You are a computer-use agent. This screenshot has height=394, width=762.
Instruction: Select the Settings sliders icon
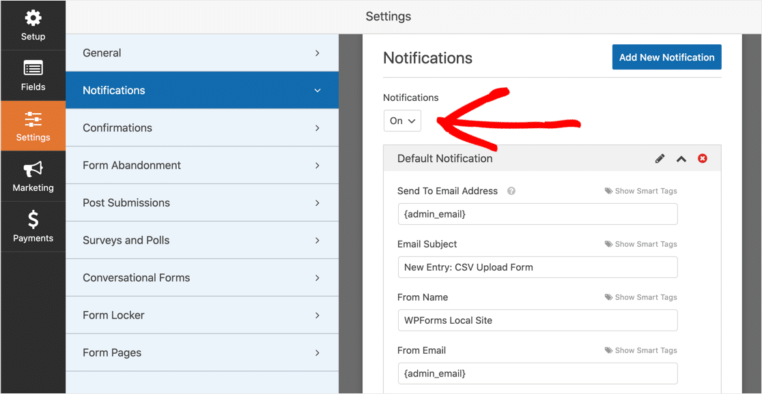pos(33,119)
